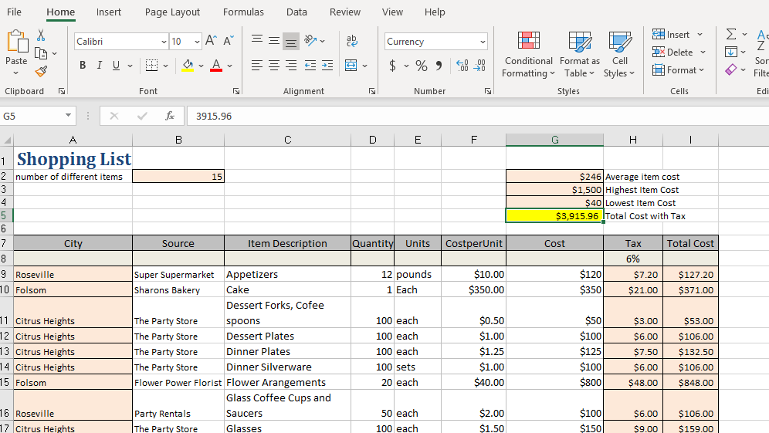Open the Font name dropdown
The image size is (769, 433).
tap(164, 42)
